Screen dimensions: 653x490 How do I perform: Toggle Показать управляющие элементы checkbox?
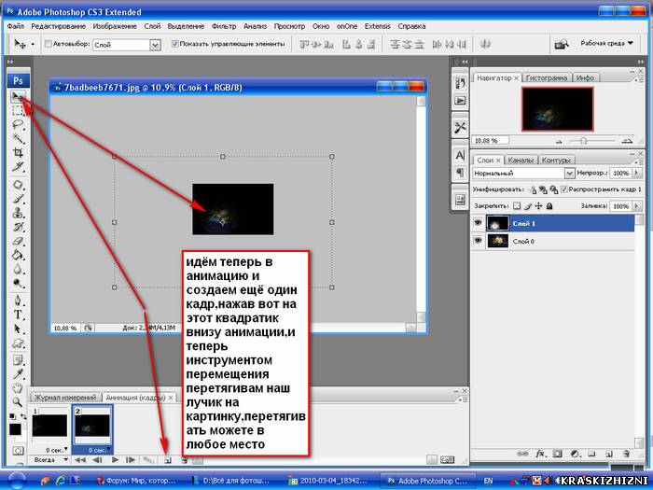[x=175, y=44]
